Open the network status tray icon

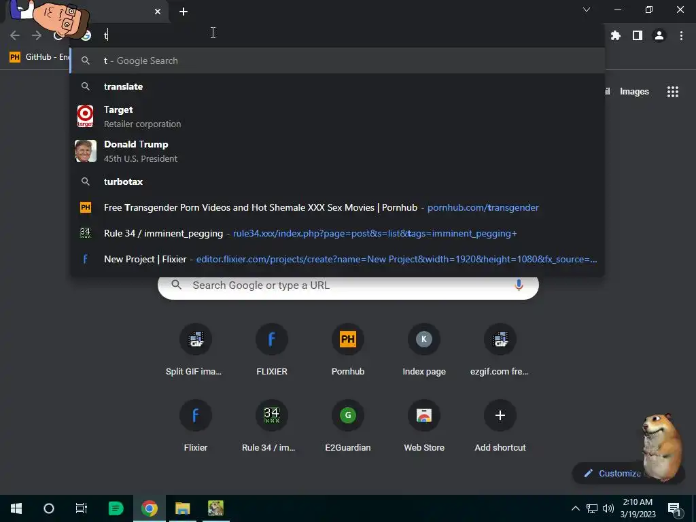592,508
